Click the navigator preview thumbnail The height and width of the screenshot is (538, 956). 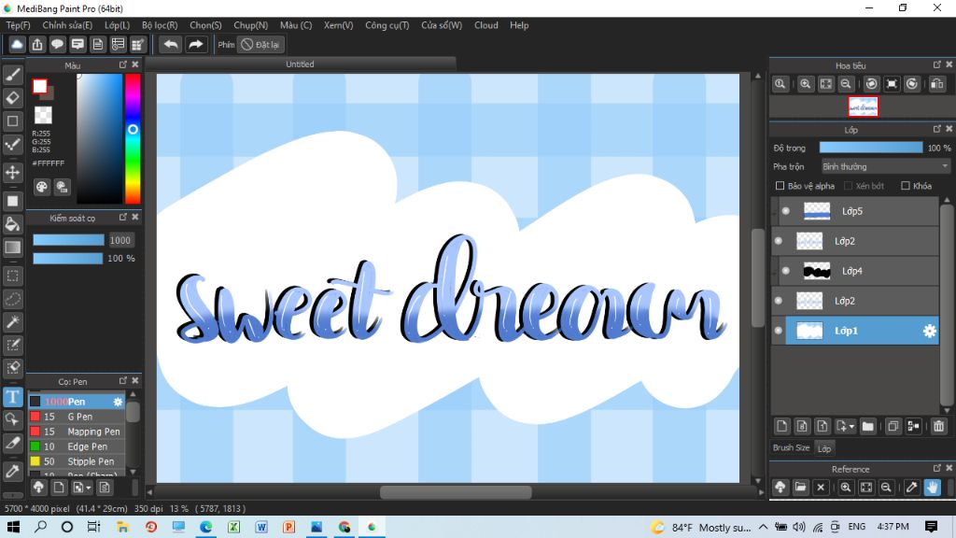(x=863, y=106)
